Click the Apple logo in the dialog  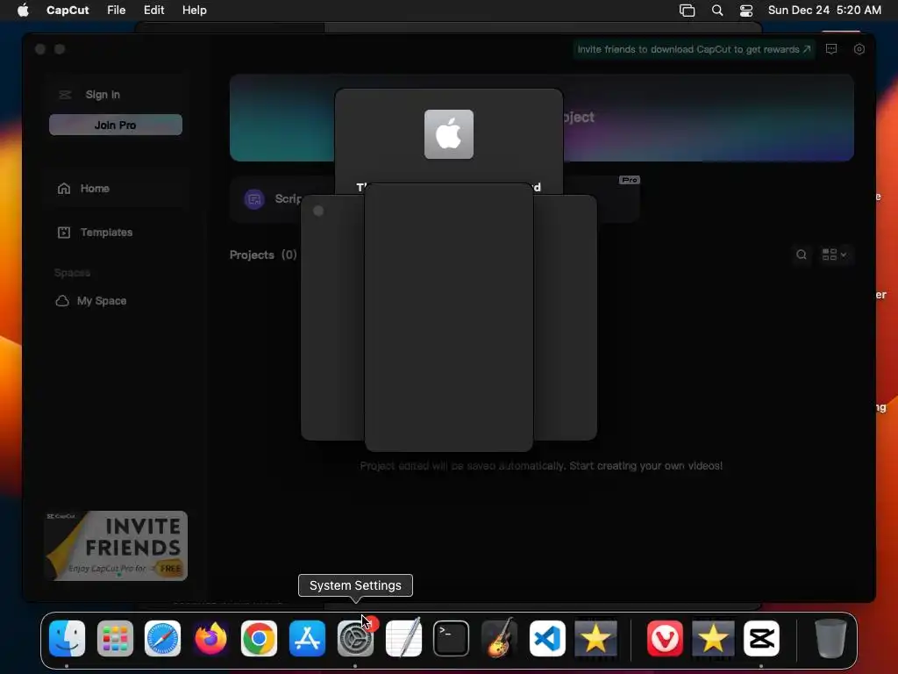tap(449, 134)
